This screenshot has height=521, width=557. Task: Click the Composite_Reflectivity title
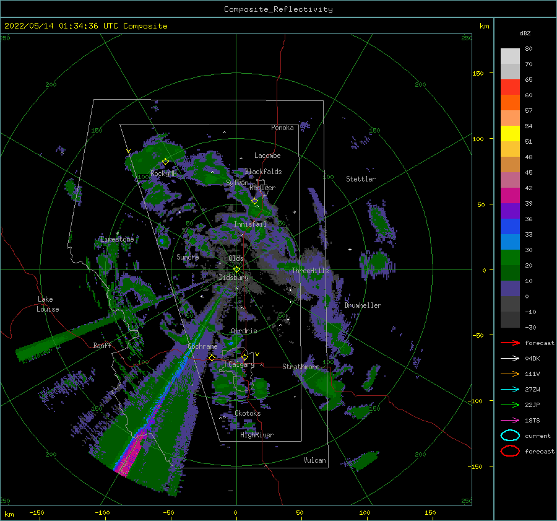pyautogui.click(x=278, y=9)
